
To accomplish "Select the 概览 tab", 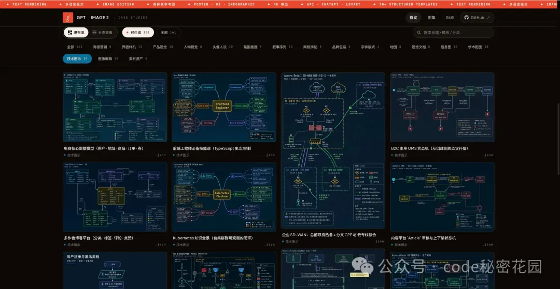I will [413, 18].
